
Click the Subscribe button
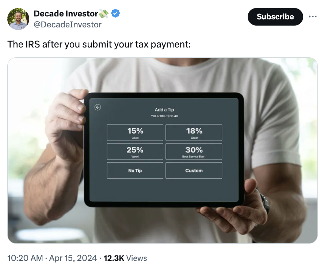275,16
